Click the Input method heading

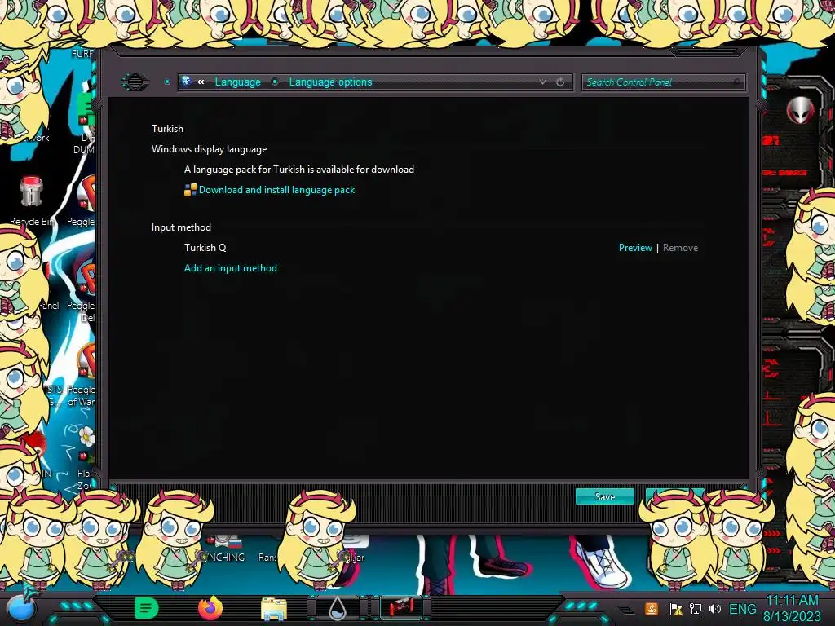181,227
